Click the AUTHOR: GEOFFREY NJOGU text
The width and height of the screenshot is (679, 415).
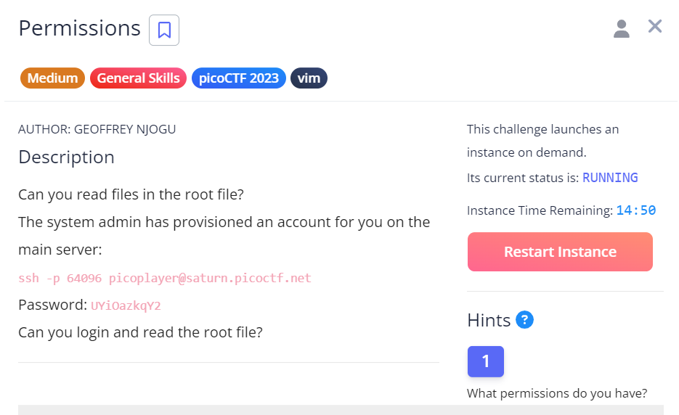[x=97, y=129]
